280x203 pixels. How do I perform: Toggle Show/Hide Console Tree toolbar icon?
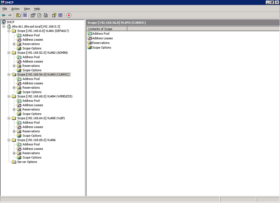click(x=25, y=15)
